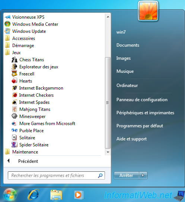Viewport: 185px width, 202px height.
Task: Open shutdown options arrow next to Arrêter
Action: (143, 175)
